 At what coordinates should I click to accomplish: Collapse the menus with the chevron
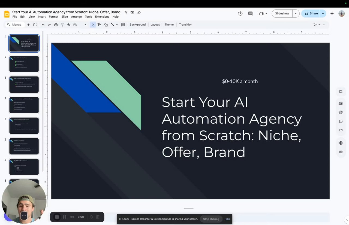tap(324, 25)
